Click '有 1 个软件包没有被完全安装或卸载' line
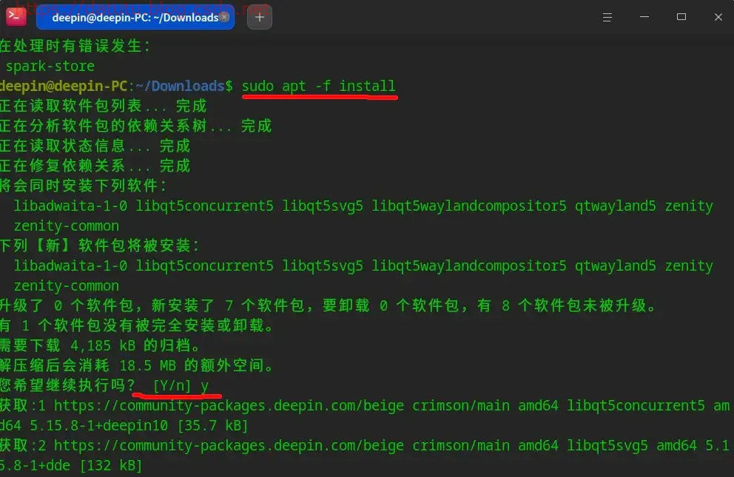 point(137,325)
